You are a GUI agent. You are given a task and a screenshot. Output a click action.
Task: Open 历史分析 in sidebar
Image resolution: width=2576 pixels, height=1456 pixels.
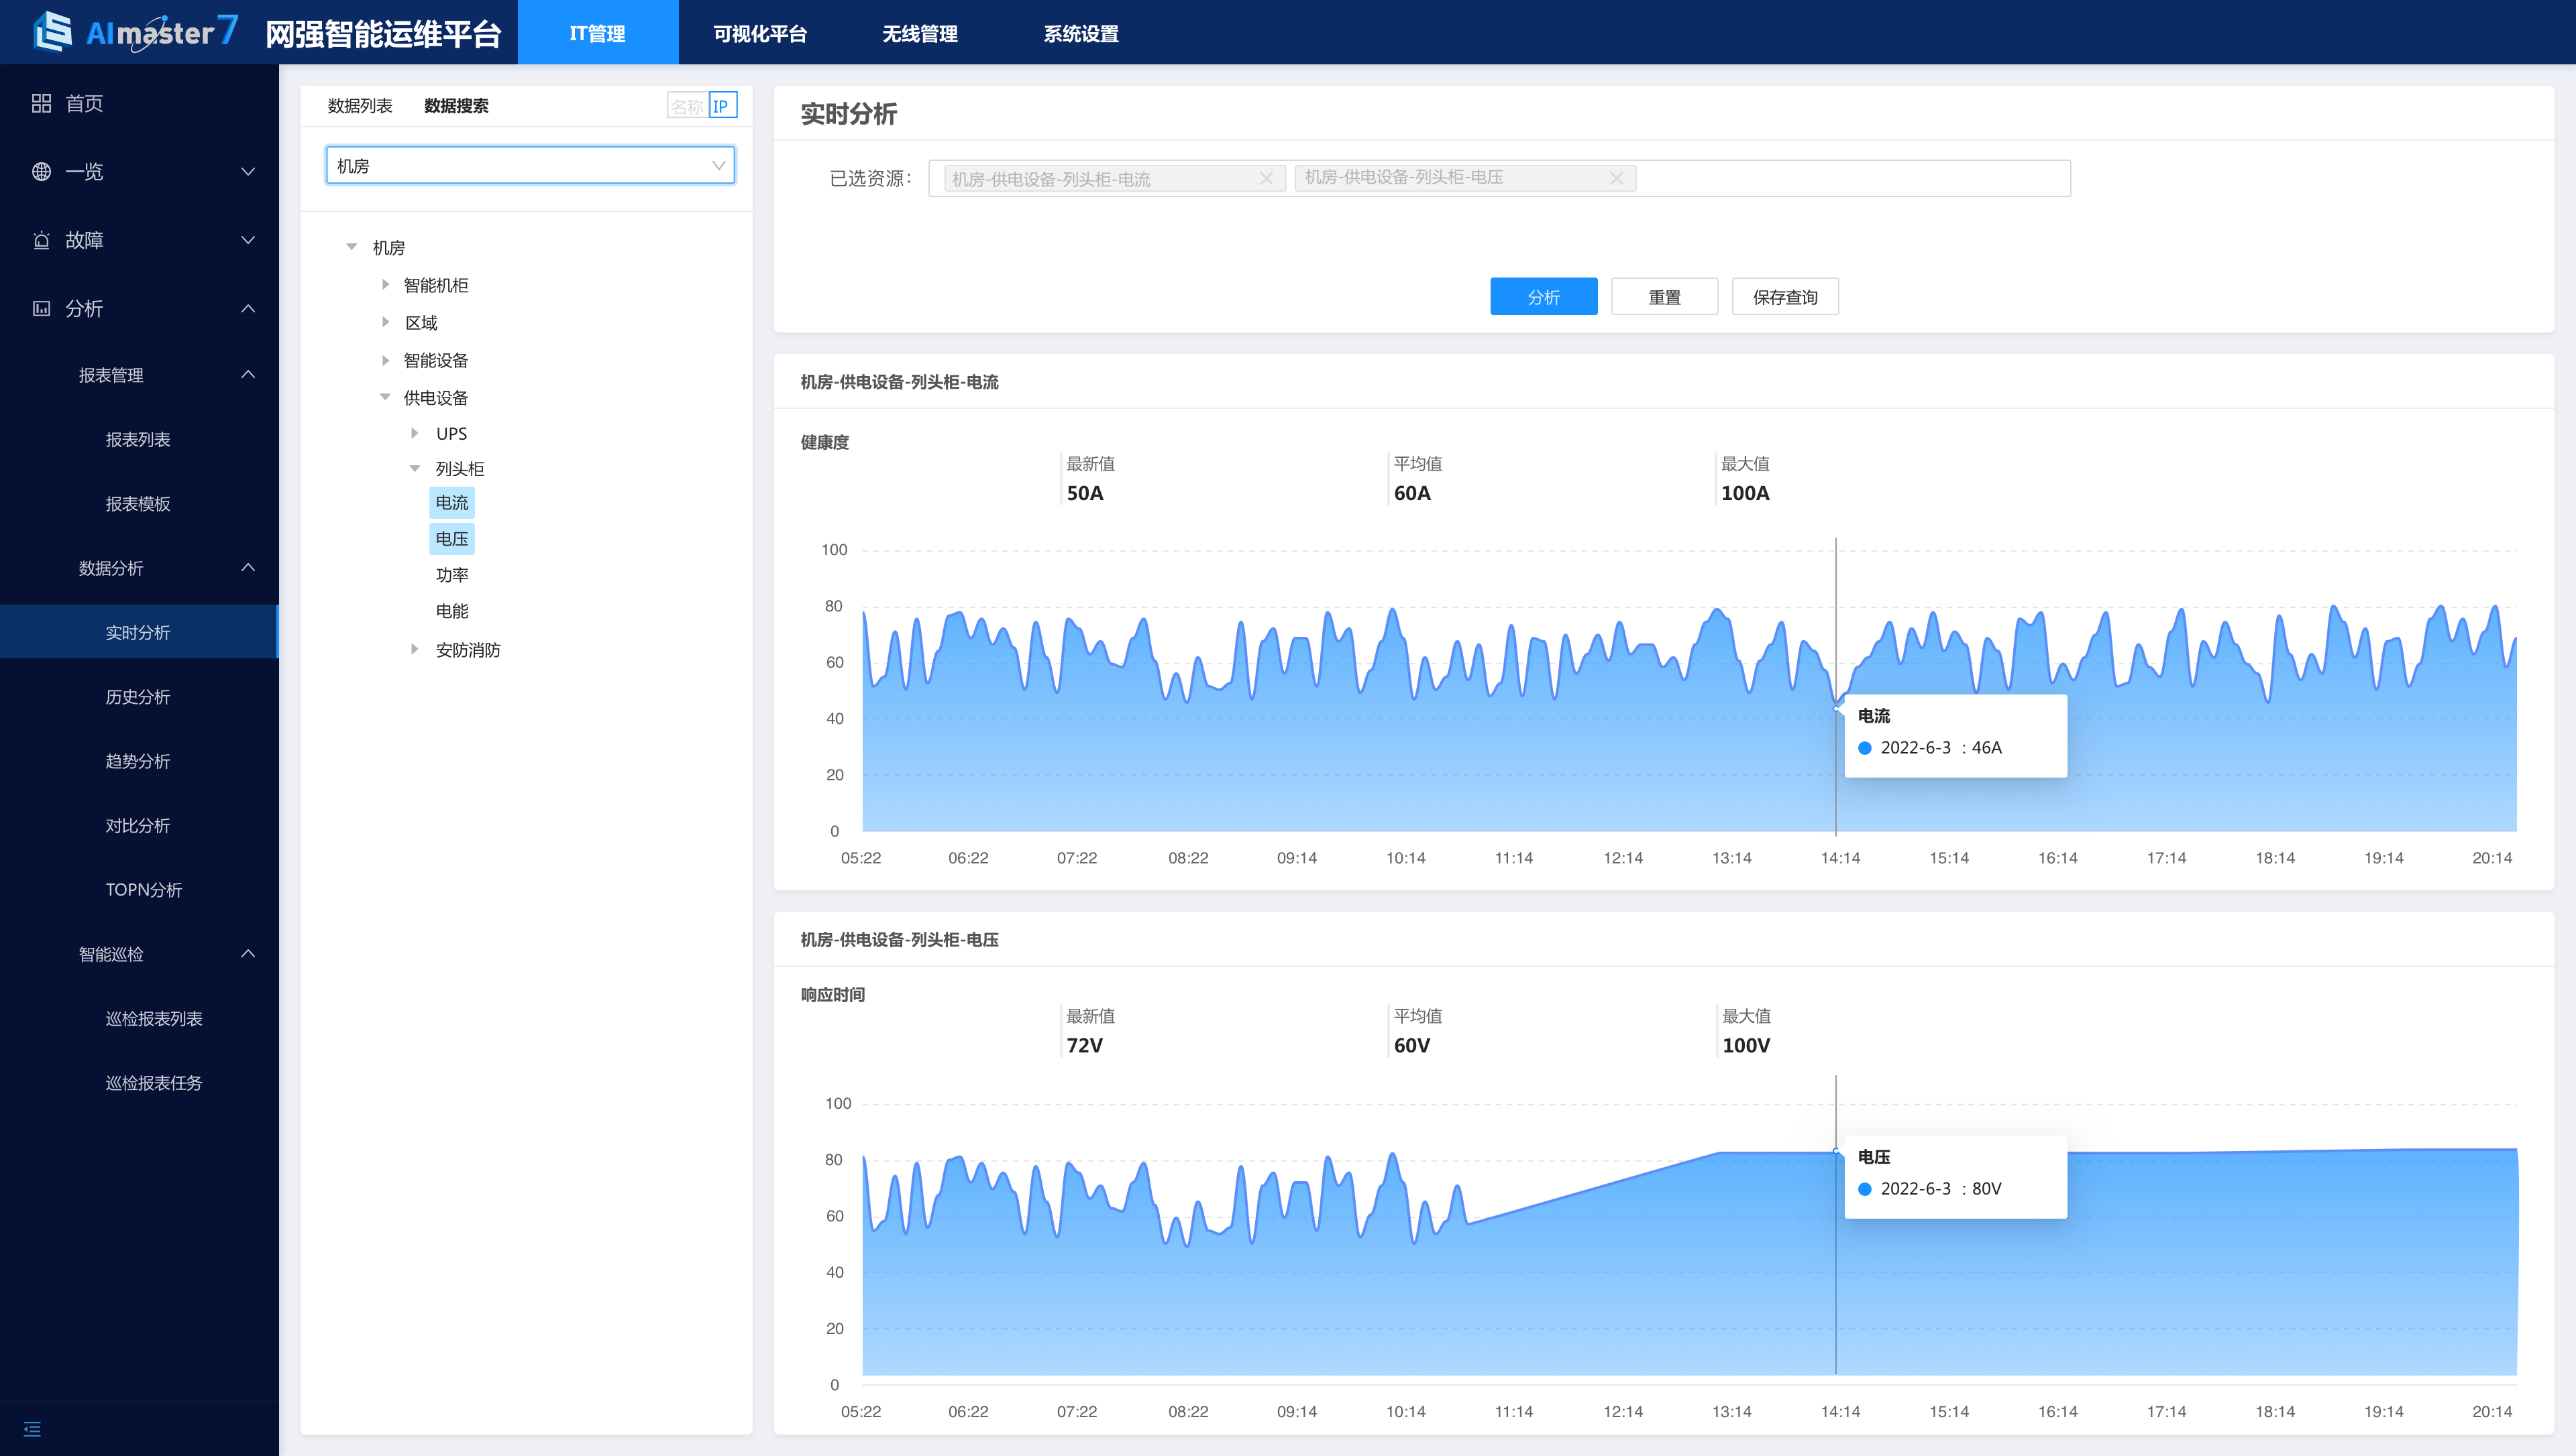click(x=138, y=696)
